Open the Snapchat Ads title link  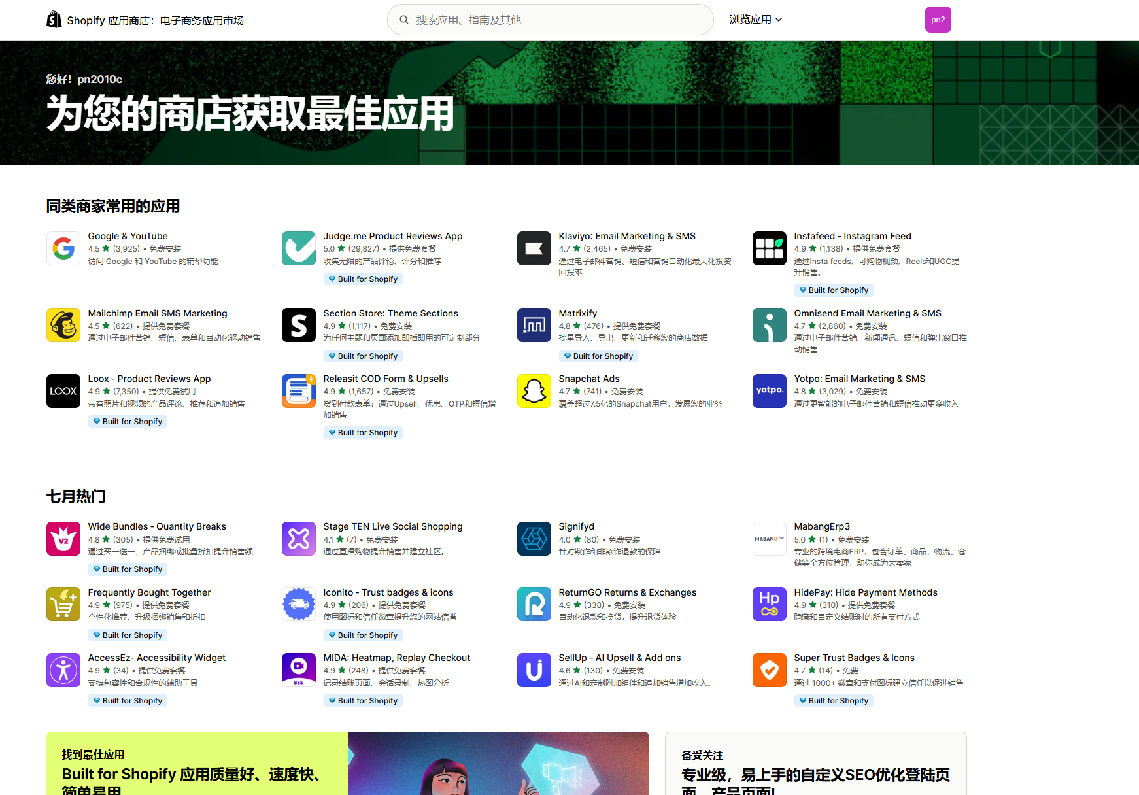click(x=589, y=379)
